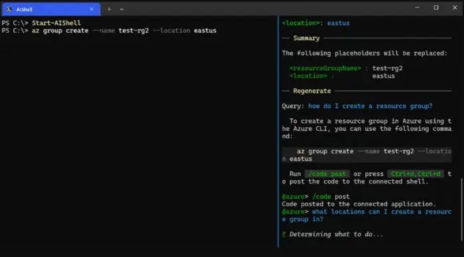The image size is (464, 257).
Task: Click the Summary section header
Action: point(306,38)
